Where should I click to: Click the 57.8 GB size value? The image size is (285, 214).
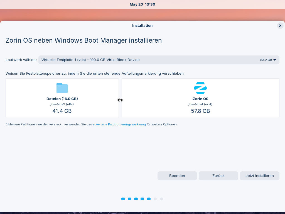click(200, 111)
